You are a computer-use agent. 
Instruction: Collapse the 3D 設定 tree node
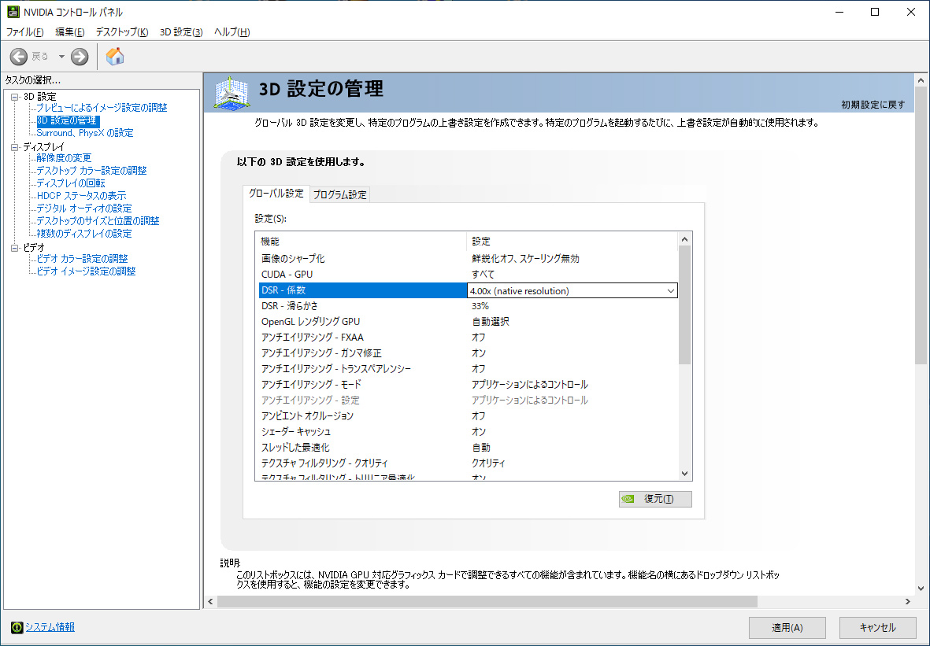15,97
